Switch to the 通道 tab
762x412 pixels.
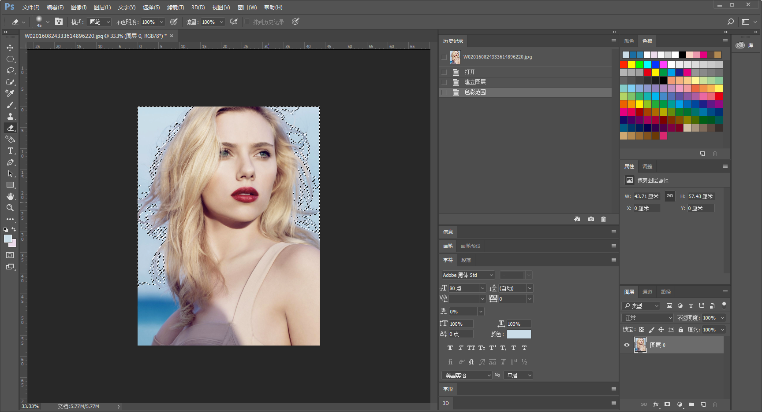[x=647, y=292]
